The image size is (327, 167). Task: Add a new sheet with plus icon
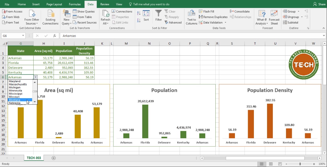click(x=54, y=158)
